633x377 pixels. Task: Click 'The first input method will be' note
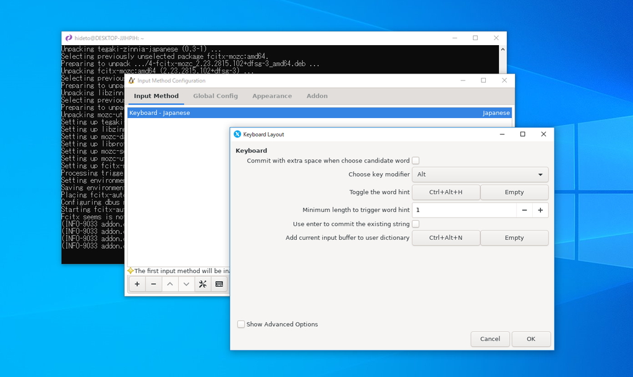pos(182,271)
